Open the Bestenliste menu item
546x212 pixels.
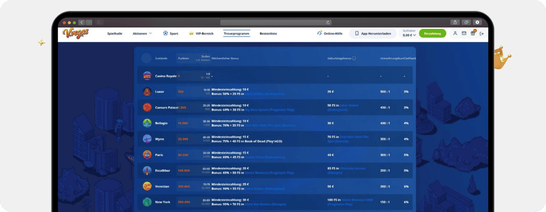tap(269, 34)
